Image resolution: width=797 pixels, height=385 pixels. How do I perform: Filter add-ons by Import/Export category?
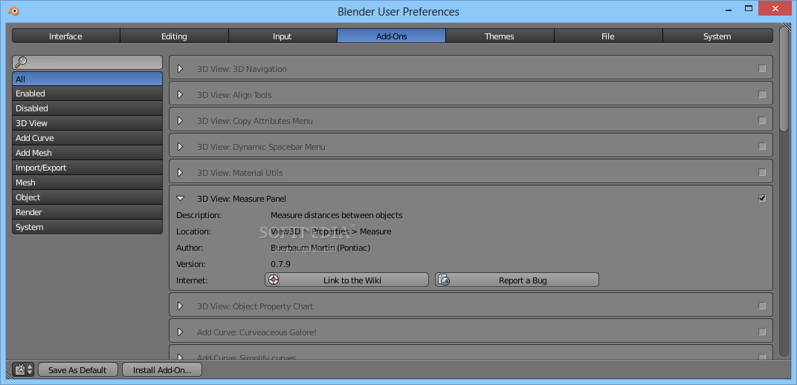[x=88, y=168]
